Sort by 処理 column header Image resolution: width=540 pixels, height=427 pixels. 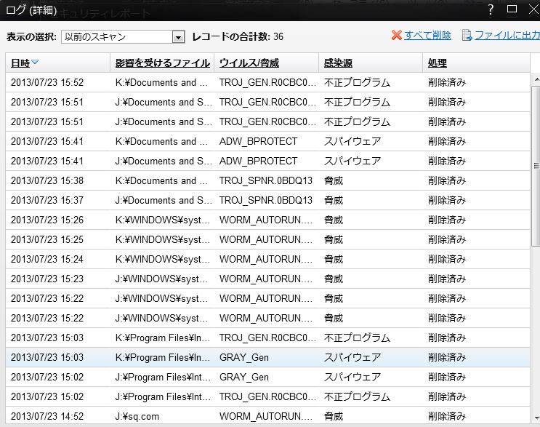pyautogui.click(x=438, y=63)
